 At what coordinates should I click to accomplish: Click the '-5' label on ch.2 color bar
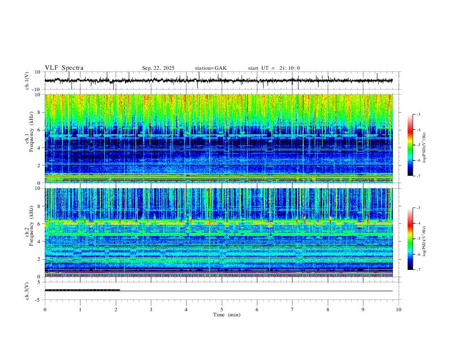point(418,239)
